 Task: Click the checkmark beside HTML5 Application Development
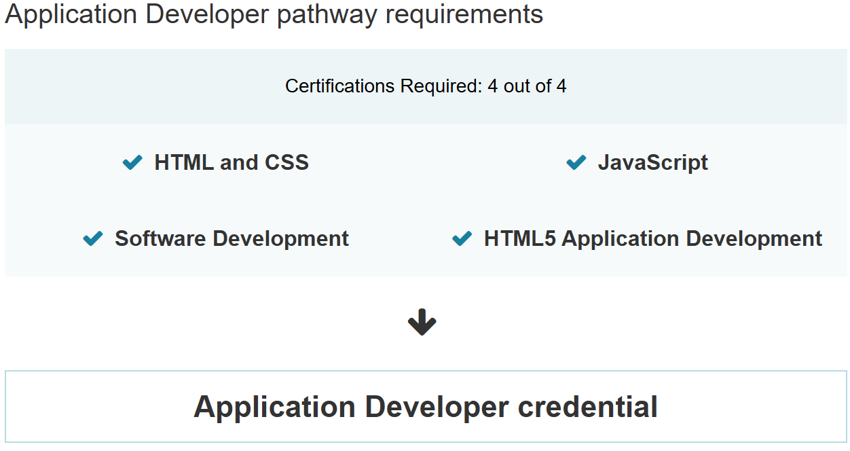461,238
